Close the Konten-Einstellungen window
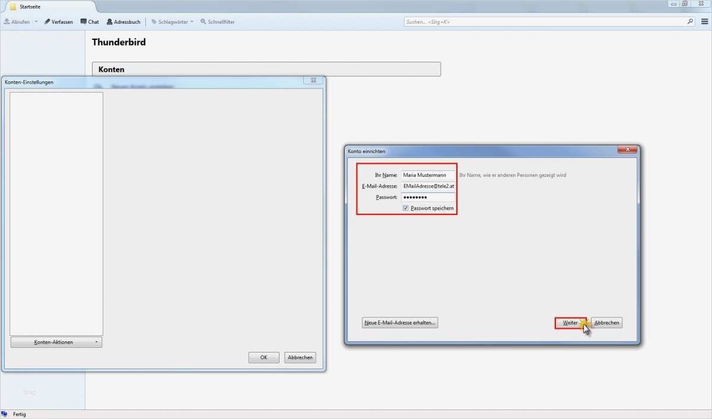Viewport: 712px width, 419px height. click(x=313, y=80)
